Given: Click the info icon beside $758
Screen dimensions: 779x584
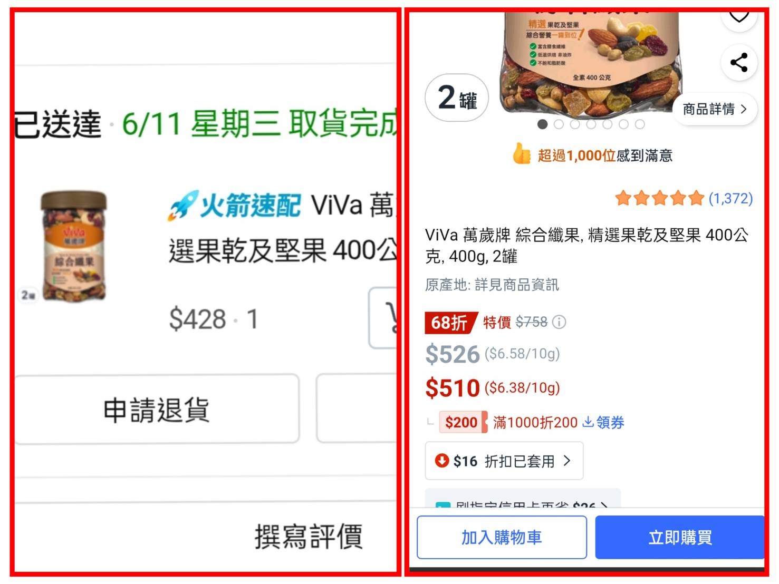Looking at the screenshot, I should pos(559,322).
